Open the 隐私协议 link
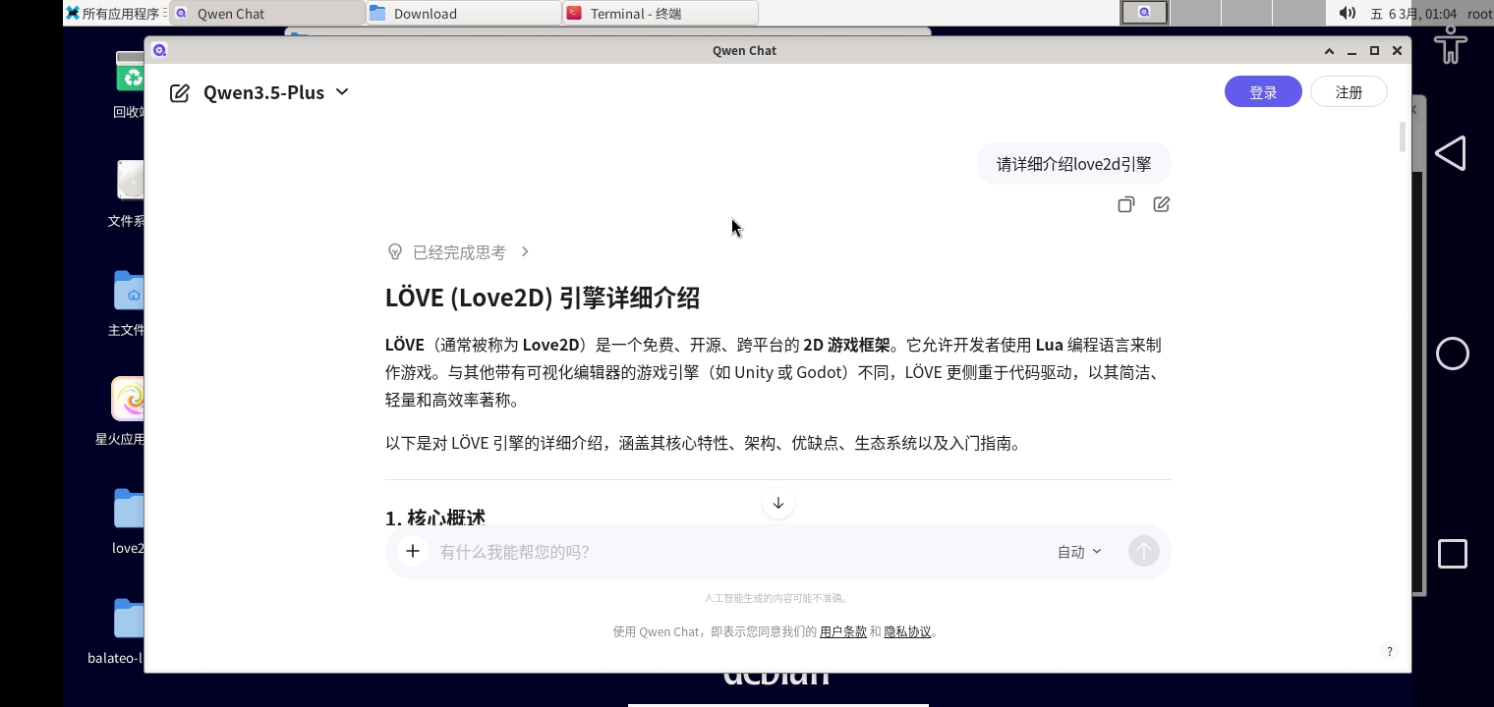This screenshot has width=1494, height=707. tap(907, 631)
